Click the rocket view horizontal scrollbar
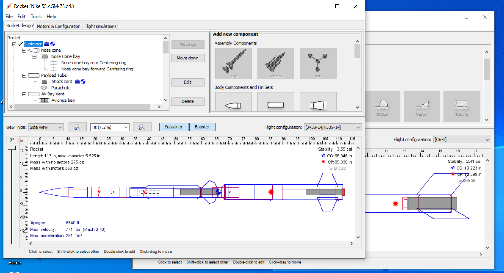Image resolution: width=504 pixels, height=273 pixels. tap(191, 244)
